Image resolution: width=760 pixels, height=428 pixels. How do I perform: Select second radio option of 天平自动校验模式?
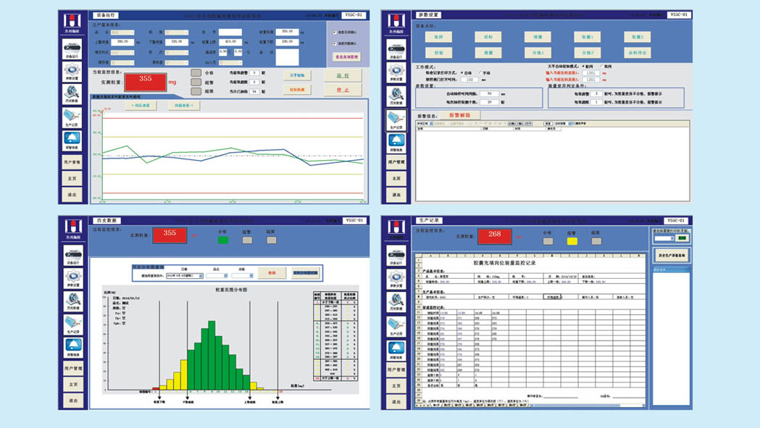[x=602, y=67]
